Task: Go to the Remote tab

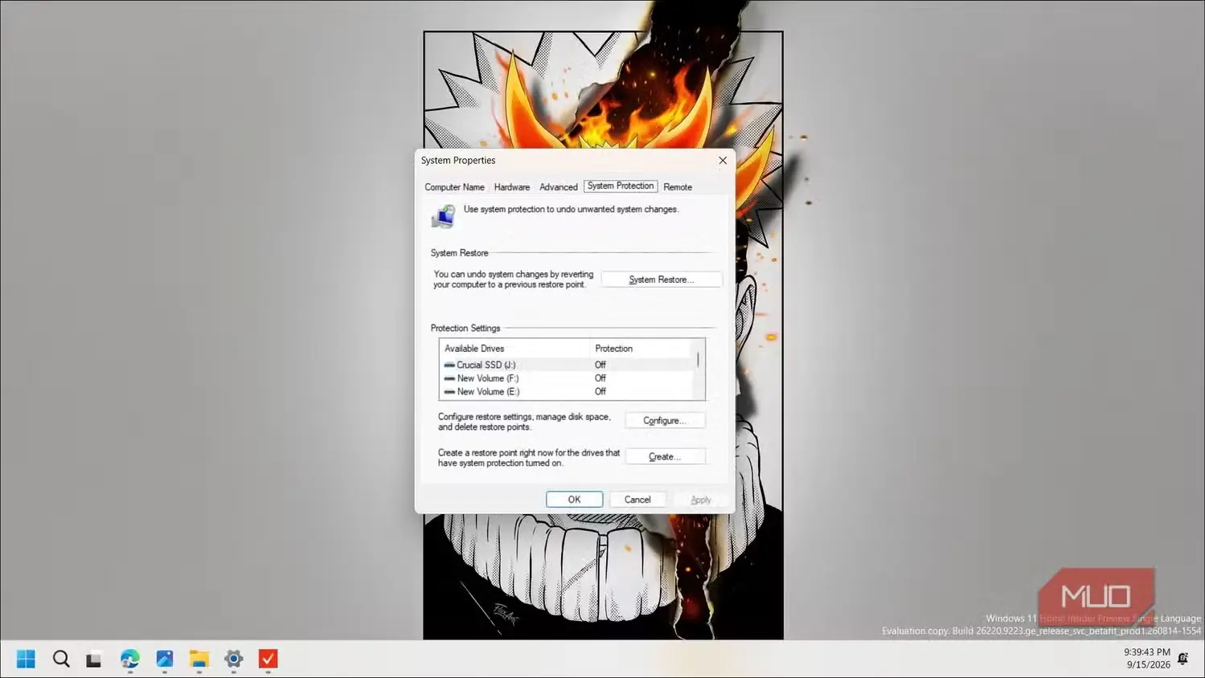Action: [678, 187]
